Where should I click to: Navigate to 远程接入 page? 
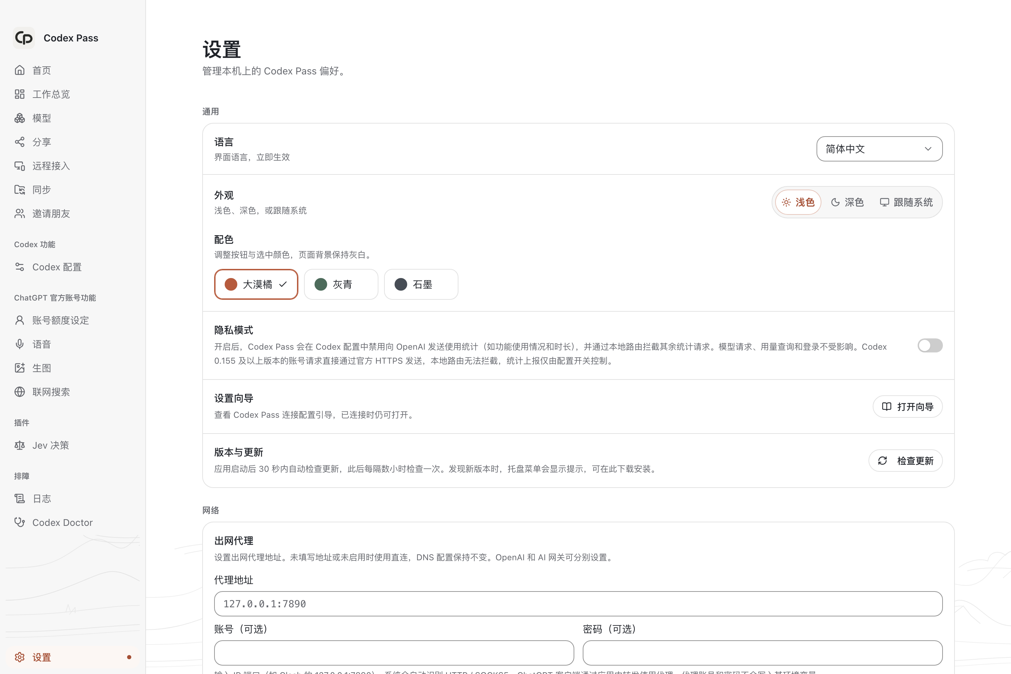pyautogui.click(x=73, y=166)
